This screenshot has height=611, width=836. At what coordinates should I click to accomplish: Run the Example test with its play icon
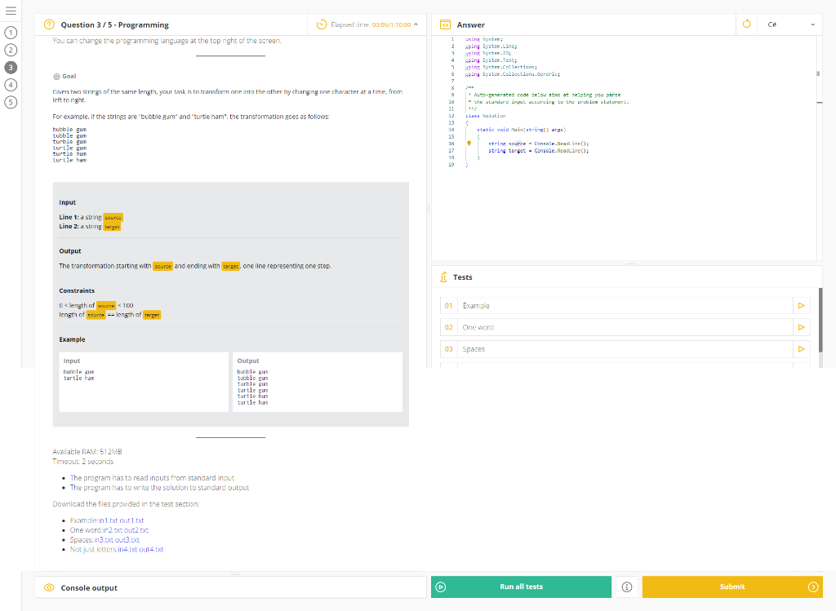click(x=802, y=305)
